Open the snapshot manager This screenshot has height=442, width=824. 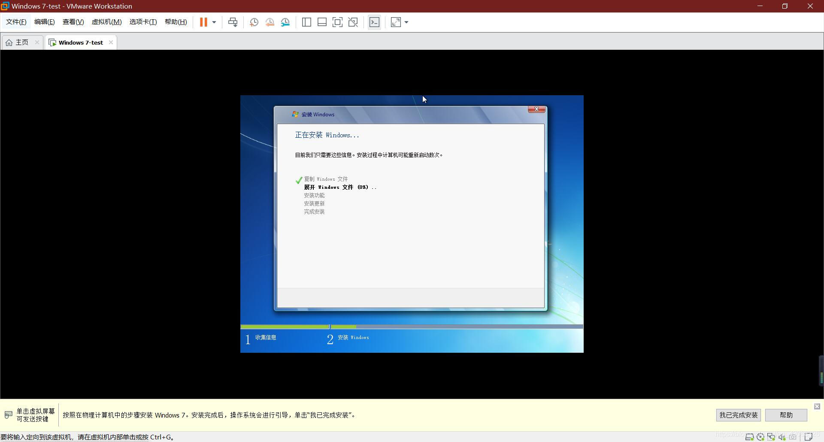pos(285,22)
